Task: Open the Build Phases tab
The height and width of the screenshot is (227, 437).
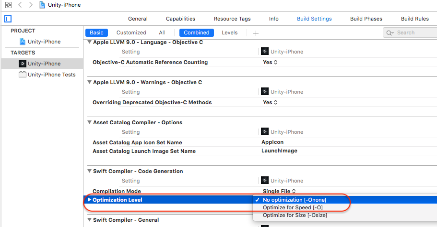Action: tap(366, 19)
